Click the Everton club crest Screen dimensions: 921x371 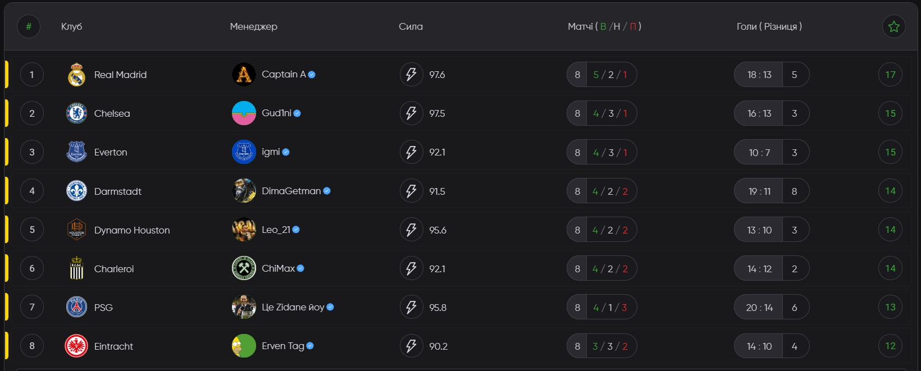(76, 152)
